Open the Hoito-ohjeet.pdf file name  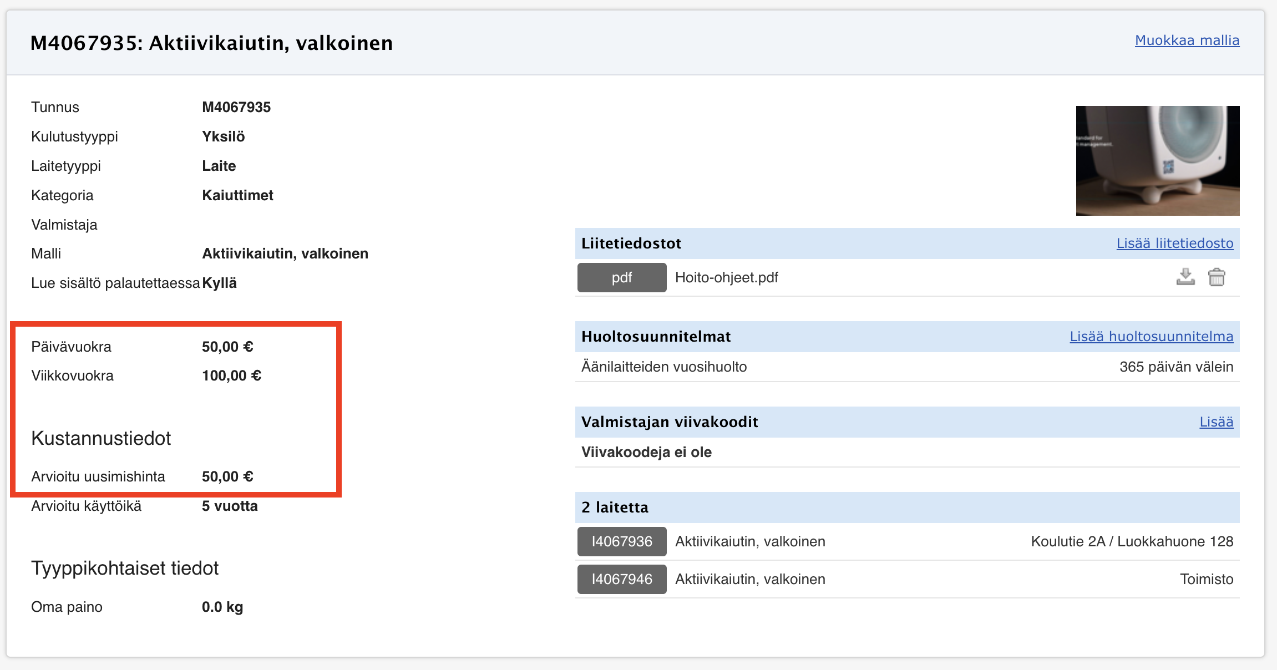(726, 277)
